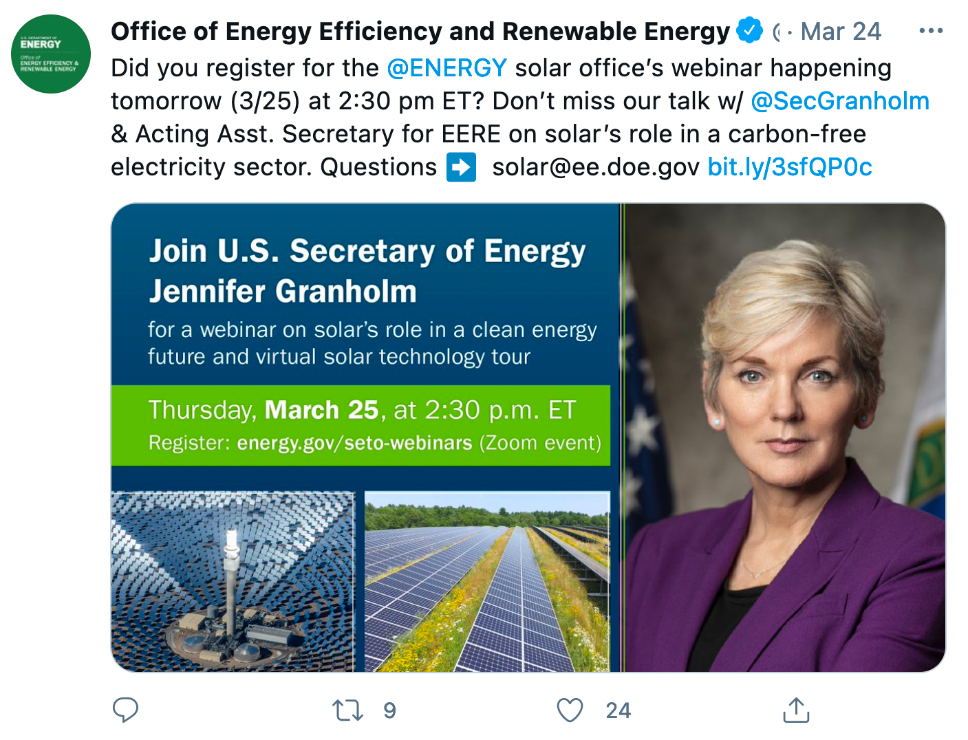Visit the @SecGranholm profile mention
The image size is (968, 740).
click(x=840, y=101)
